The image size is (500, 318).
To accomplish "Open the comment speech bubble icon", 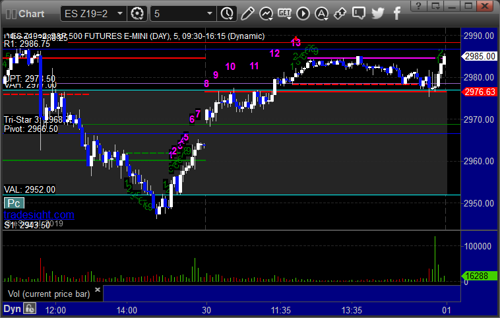I will click(359, 13).
